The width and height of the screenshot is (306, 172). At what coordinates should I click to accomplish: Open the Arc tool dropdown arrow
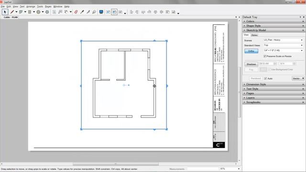click(x=25, y=12)
